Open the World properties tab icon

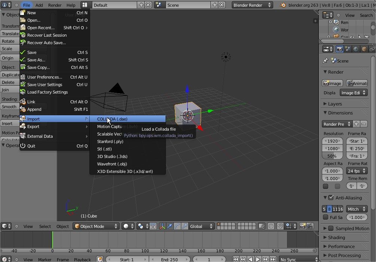pyautogui.click(x=355, y=49)
